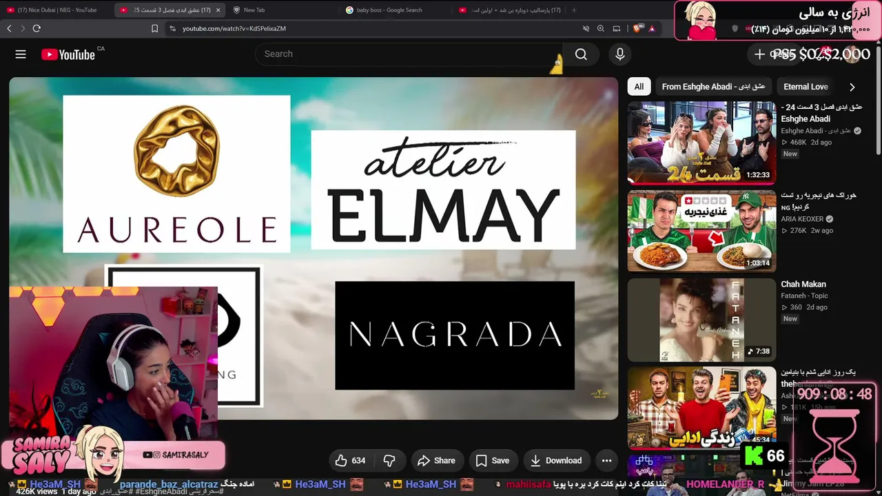Image resolution: width=882 pixels, height=496 pixels.
Task: Show more filter chips with right arrow
Action: tap(852, 87)
